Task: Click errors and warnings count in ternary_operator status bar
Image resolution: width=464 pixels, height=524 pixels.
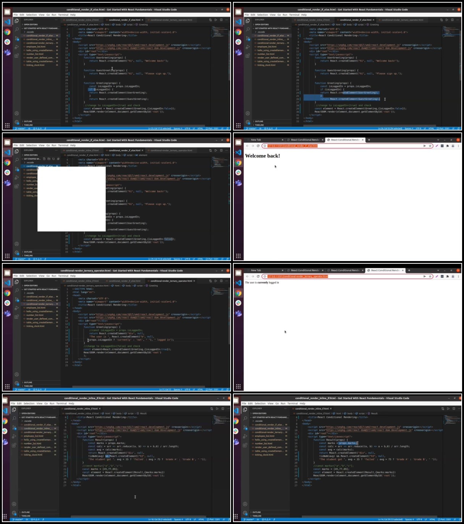Action: point(37,390)
